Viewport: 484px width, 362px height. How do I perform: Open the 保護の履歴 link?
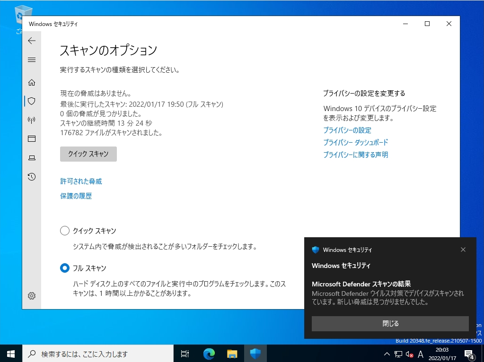[76, 196]
